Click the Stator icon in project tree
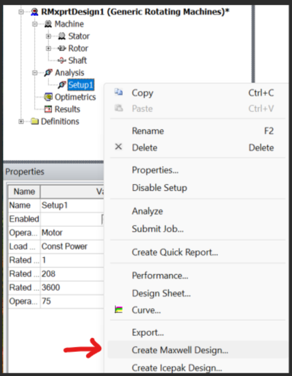 point(62,36)
